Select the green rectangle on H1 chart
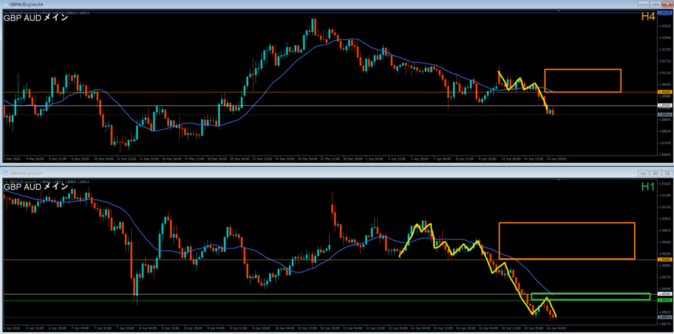 pos(590,293)
